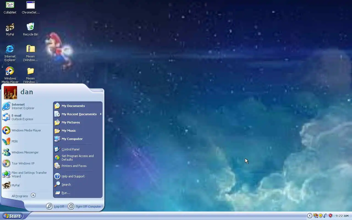Viewport: 352px width, 220px height.
Task: Open Help and Support
Action: click(x=78, y=176)
